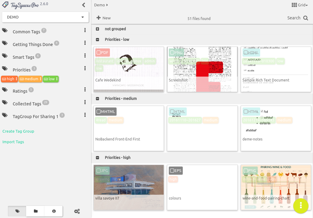Viewport: 313px width, 218px height.
Task: Open the application settings gear
Action: 77,211
